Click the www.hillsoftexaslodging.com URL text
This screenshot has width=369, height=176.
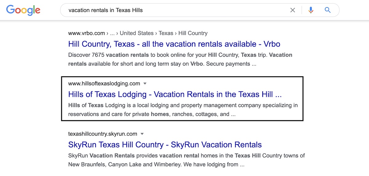[x=104, y=83]
